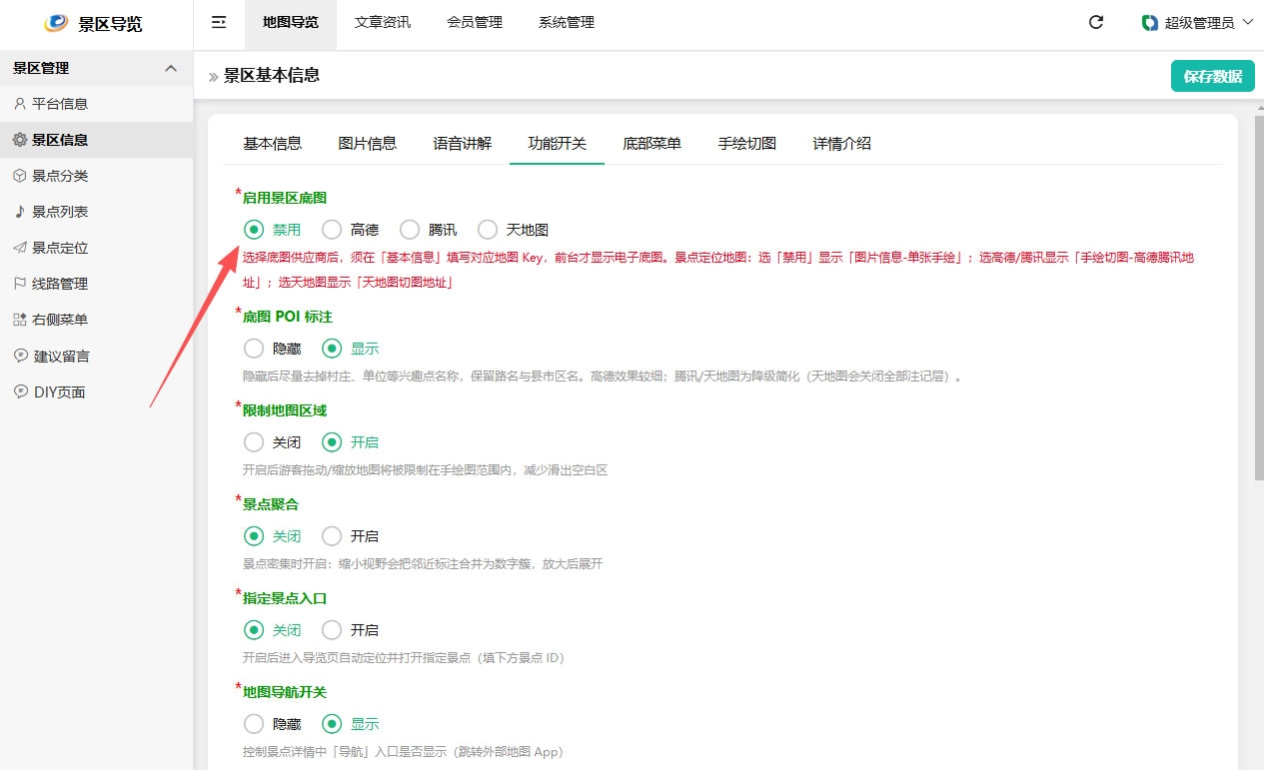
Task: Open 景点定位 in the sidebar
Action: pos(96,248)
